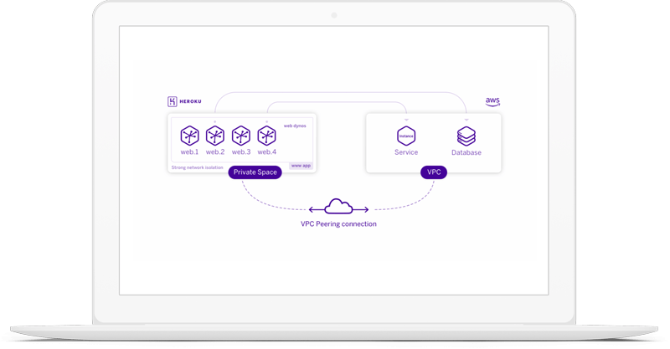This screenshot has width=670, height=349.
Task: Click the Service text label
Action: pyautogui.click(x=406, y=153)
